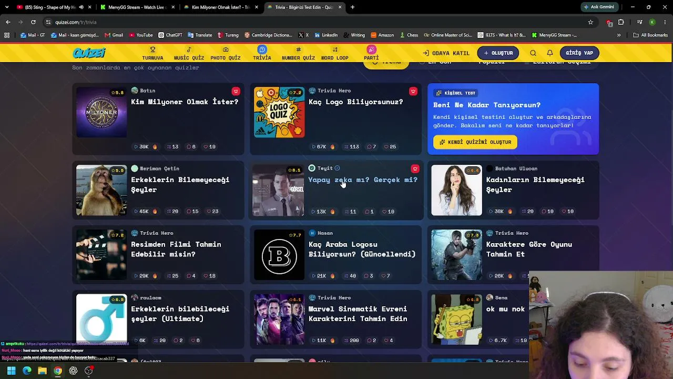The width and height of the screenshot is (673, 379).
Task: Click the like heart on Kaç Araba Logosu card
Action: coord(385,276)
